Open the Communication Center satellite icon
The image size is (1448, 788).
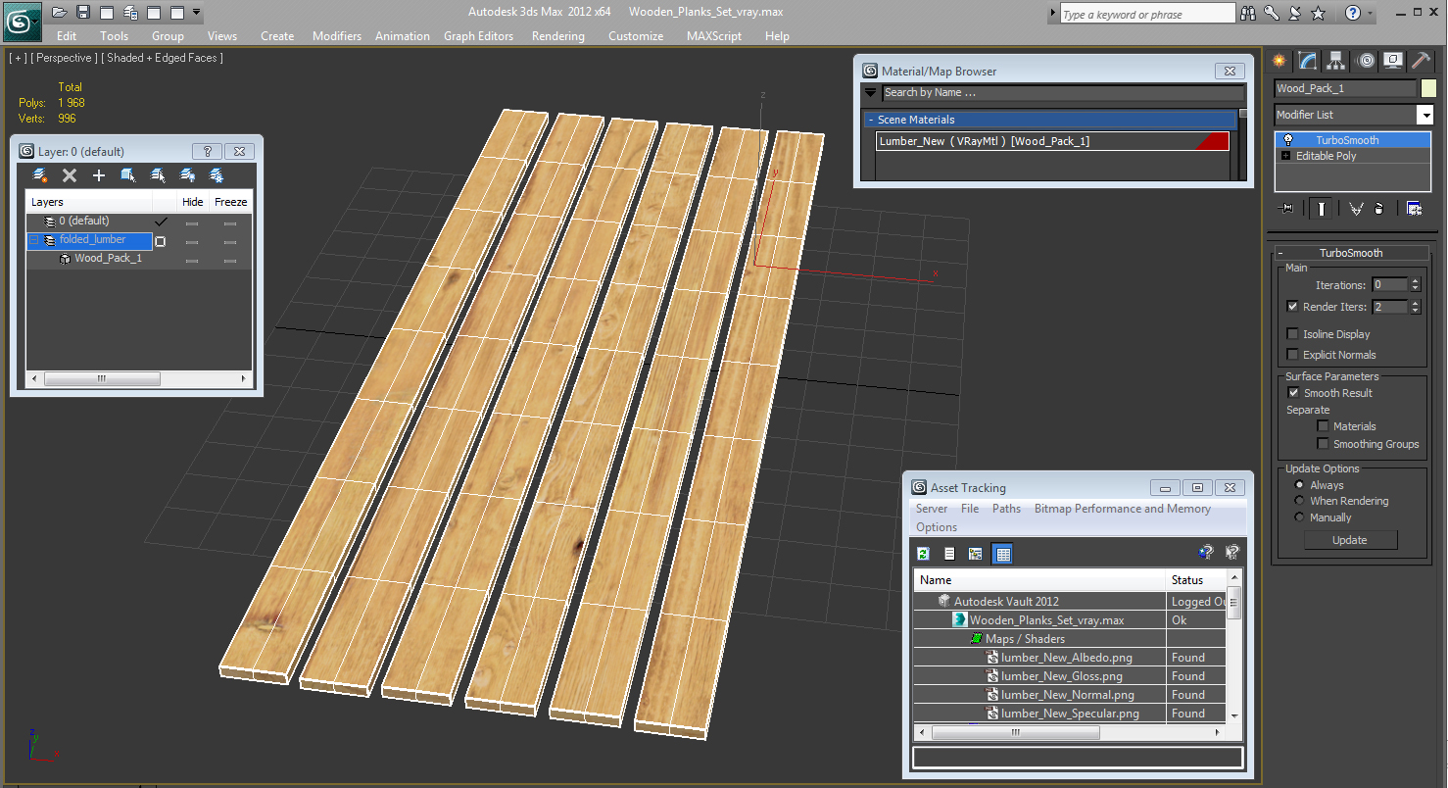(1295, 14)
